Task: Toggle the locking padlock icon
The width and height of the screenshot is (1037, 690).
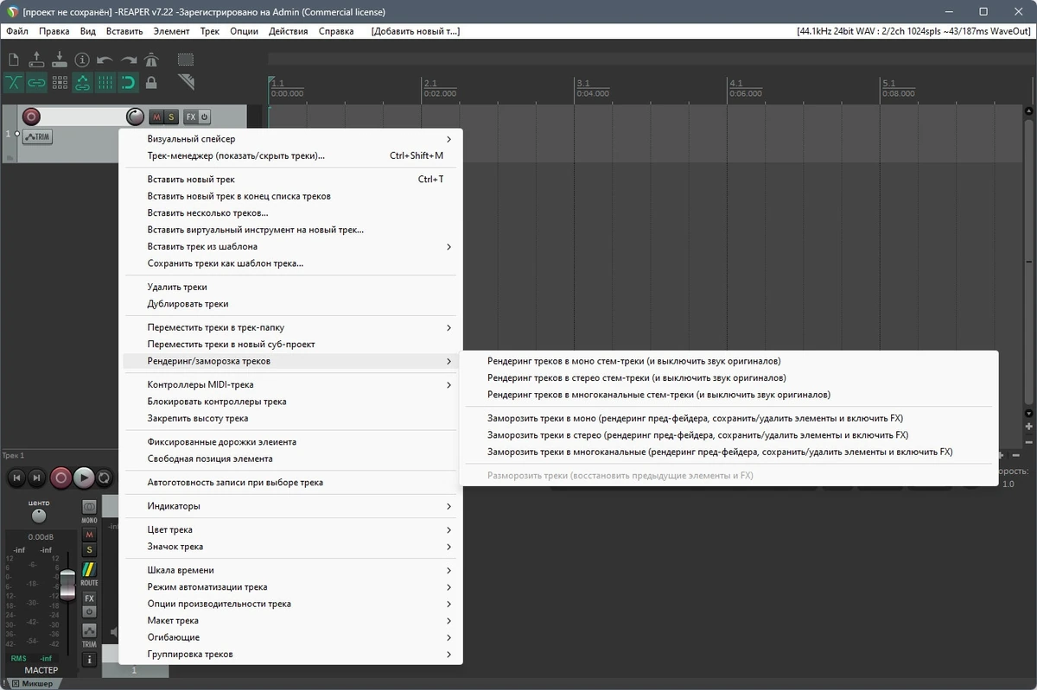Action: pos(151,83)
